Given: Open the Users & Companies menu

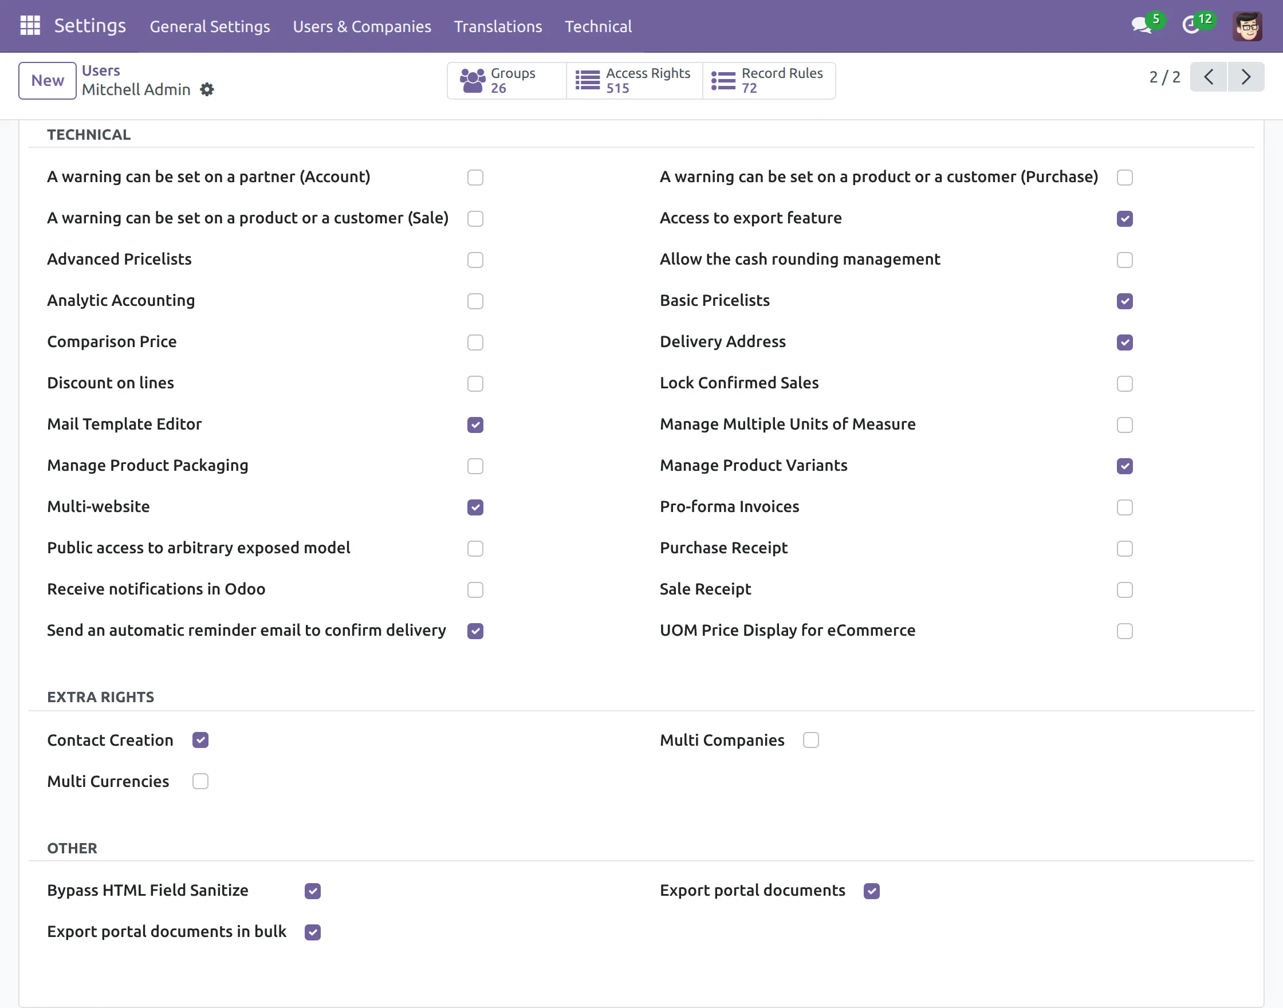Looking at the screenshot, I should tap(362, 26).
